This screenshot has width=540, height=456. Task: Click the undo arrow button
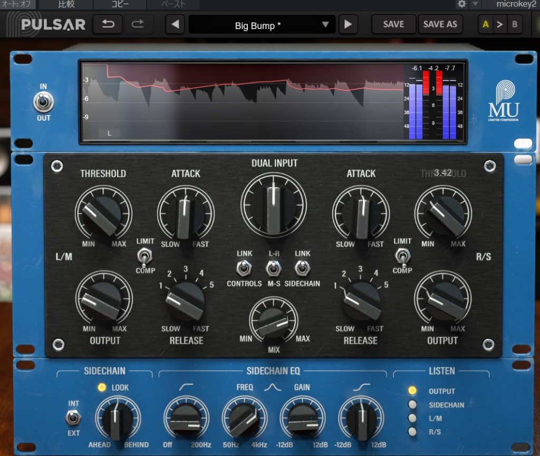click(x=108, y=25)
